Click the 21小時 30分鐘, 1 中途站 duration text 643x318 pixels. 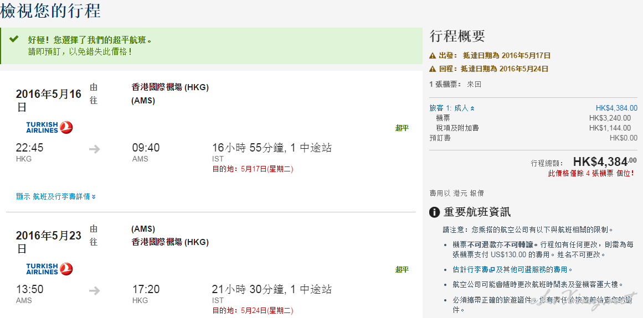tap(272, 289)
